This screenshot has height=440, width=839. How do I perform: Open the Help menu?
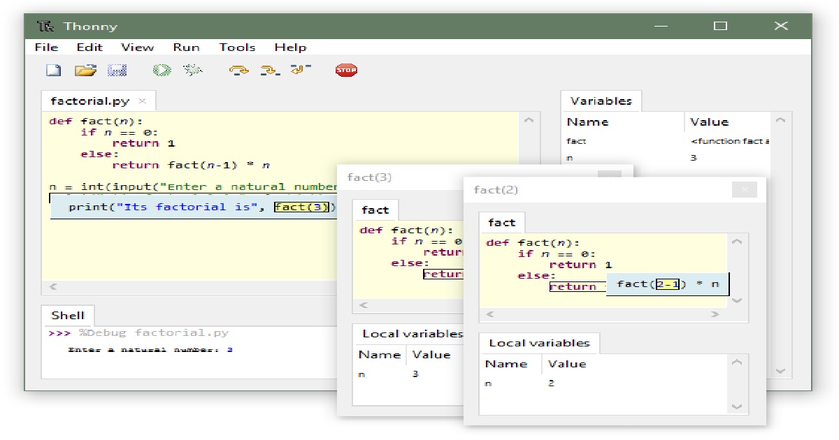[290, 47]
